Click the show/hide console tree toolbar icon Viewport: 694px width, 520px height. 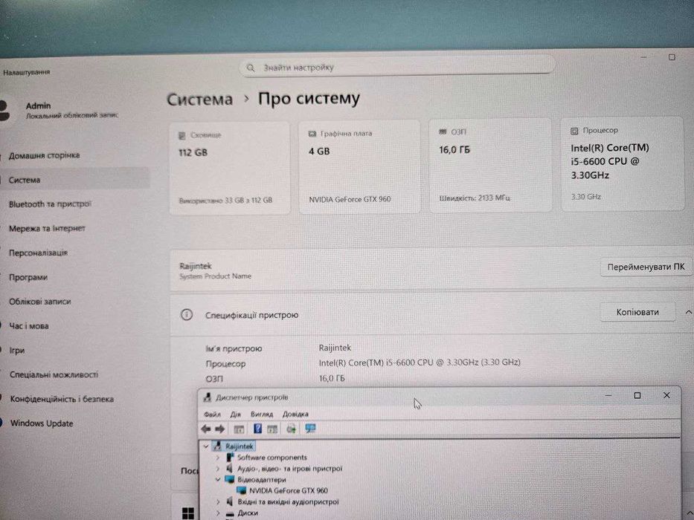[239, 429]
